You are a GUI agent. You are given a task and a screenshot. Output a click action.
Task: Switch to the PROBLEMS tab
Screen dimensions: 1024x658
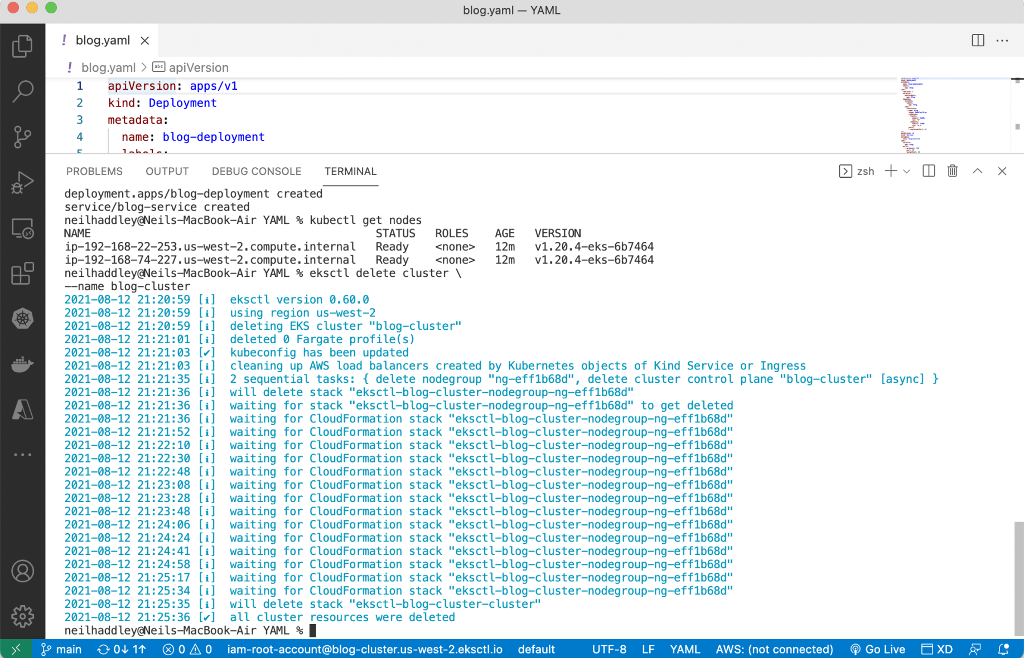94,171
